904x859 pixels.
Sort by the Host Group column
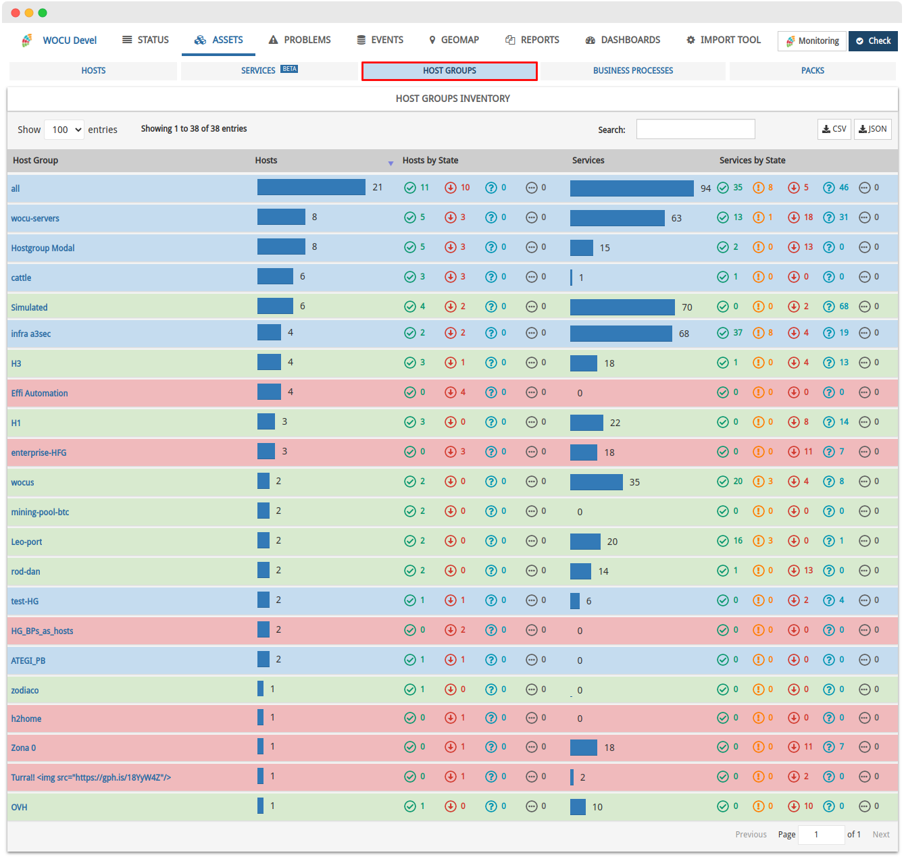coord(35,161)
